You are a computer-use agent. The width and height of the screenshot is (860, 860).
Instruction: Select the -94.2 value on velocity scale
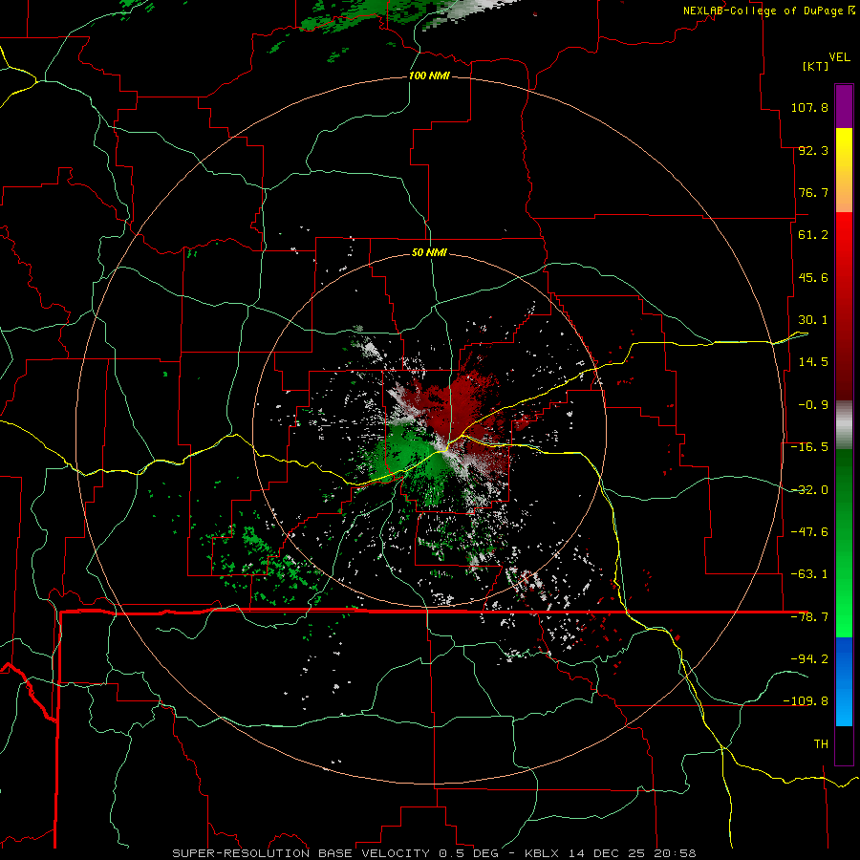click(809, 658)
